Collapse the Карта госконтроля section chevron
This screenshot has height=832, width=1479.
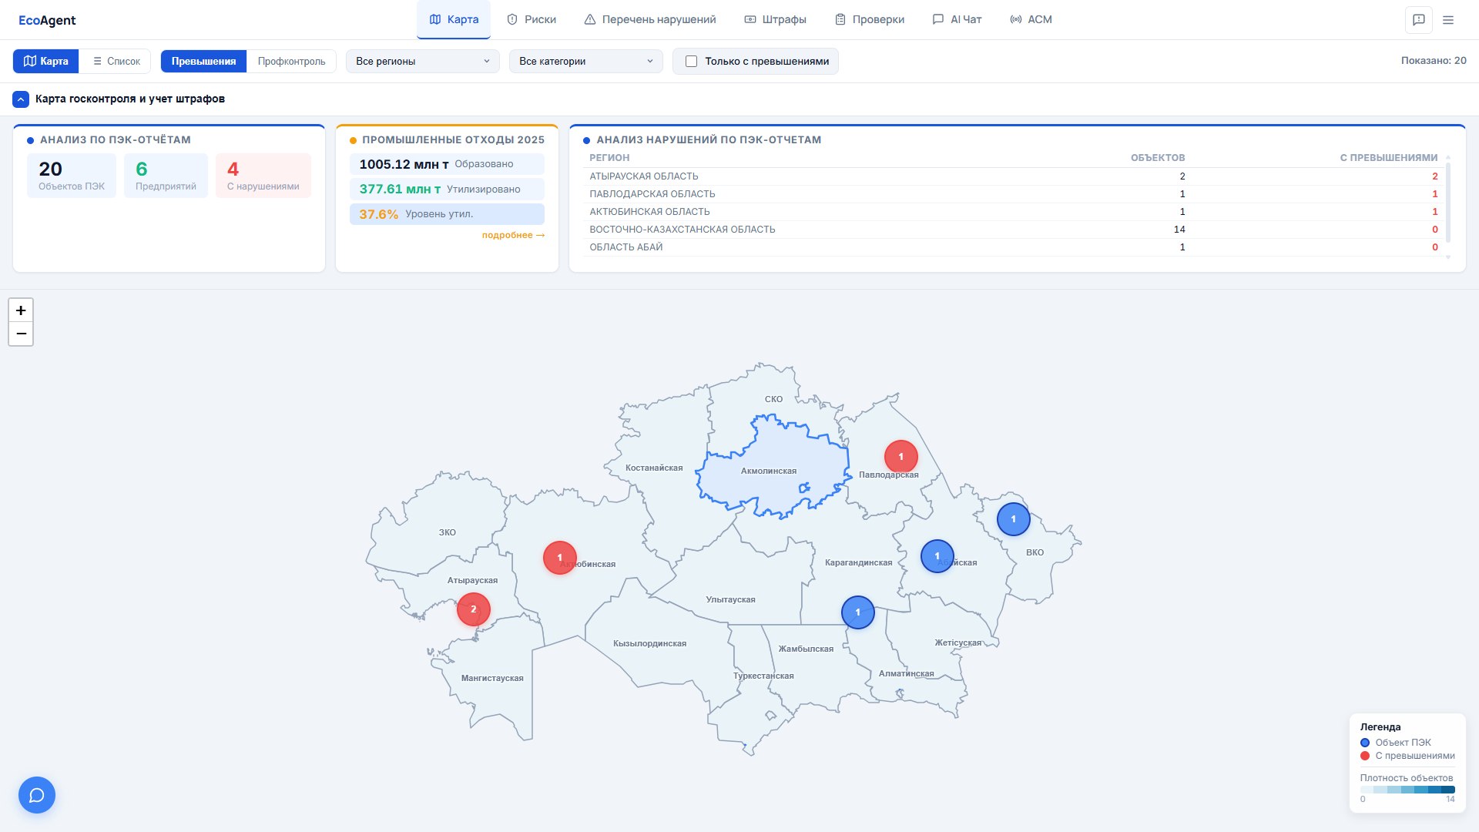click(21, 99)
